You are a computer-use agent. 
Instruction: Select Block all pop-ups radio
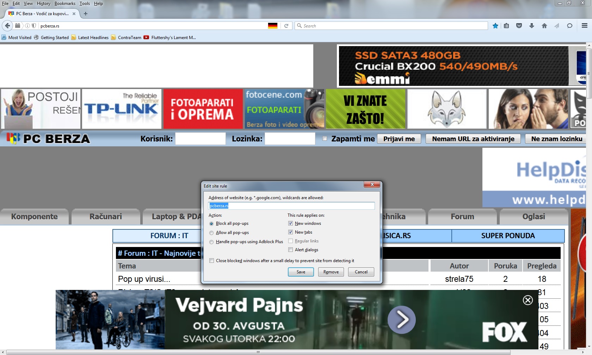[x=211, y=224]
